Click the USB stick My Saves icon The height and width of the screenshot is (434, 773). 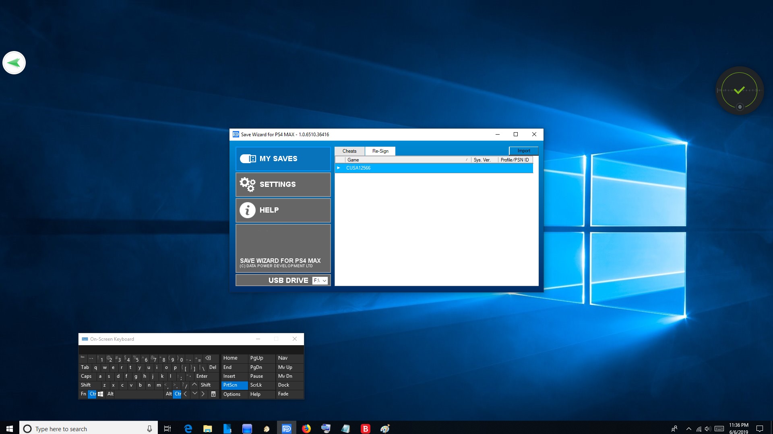tap(248, 159)
